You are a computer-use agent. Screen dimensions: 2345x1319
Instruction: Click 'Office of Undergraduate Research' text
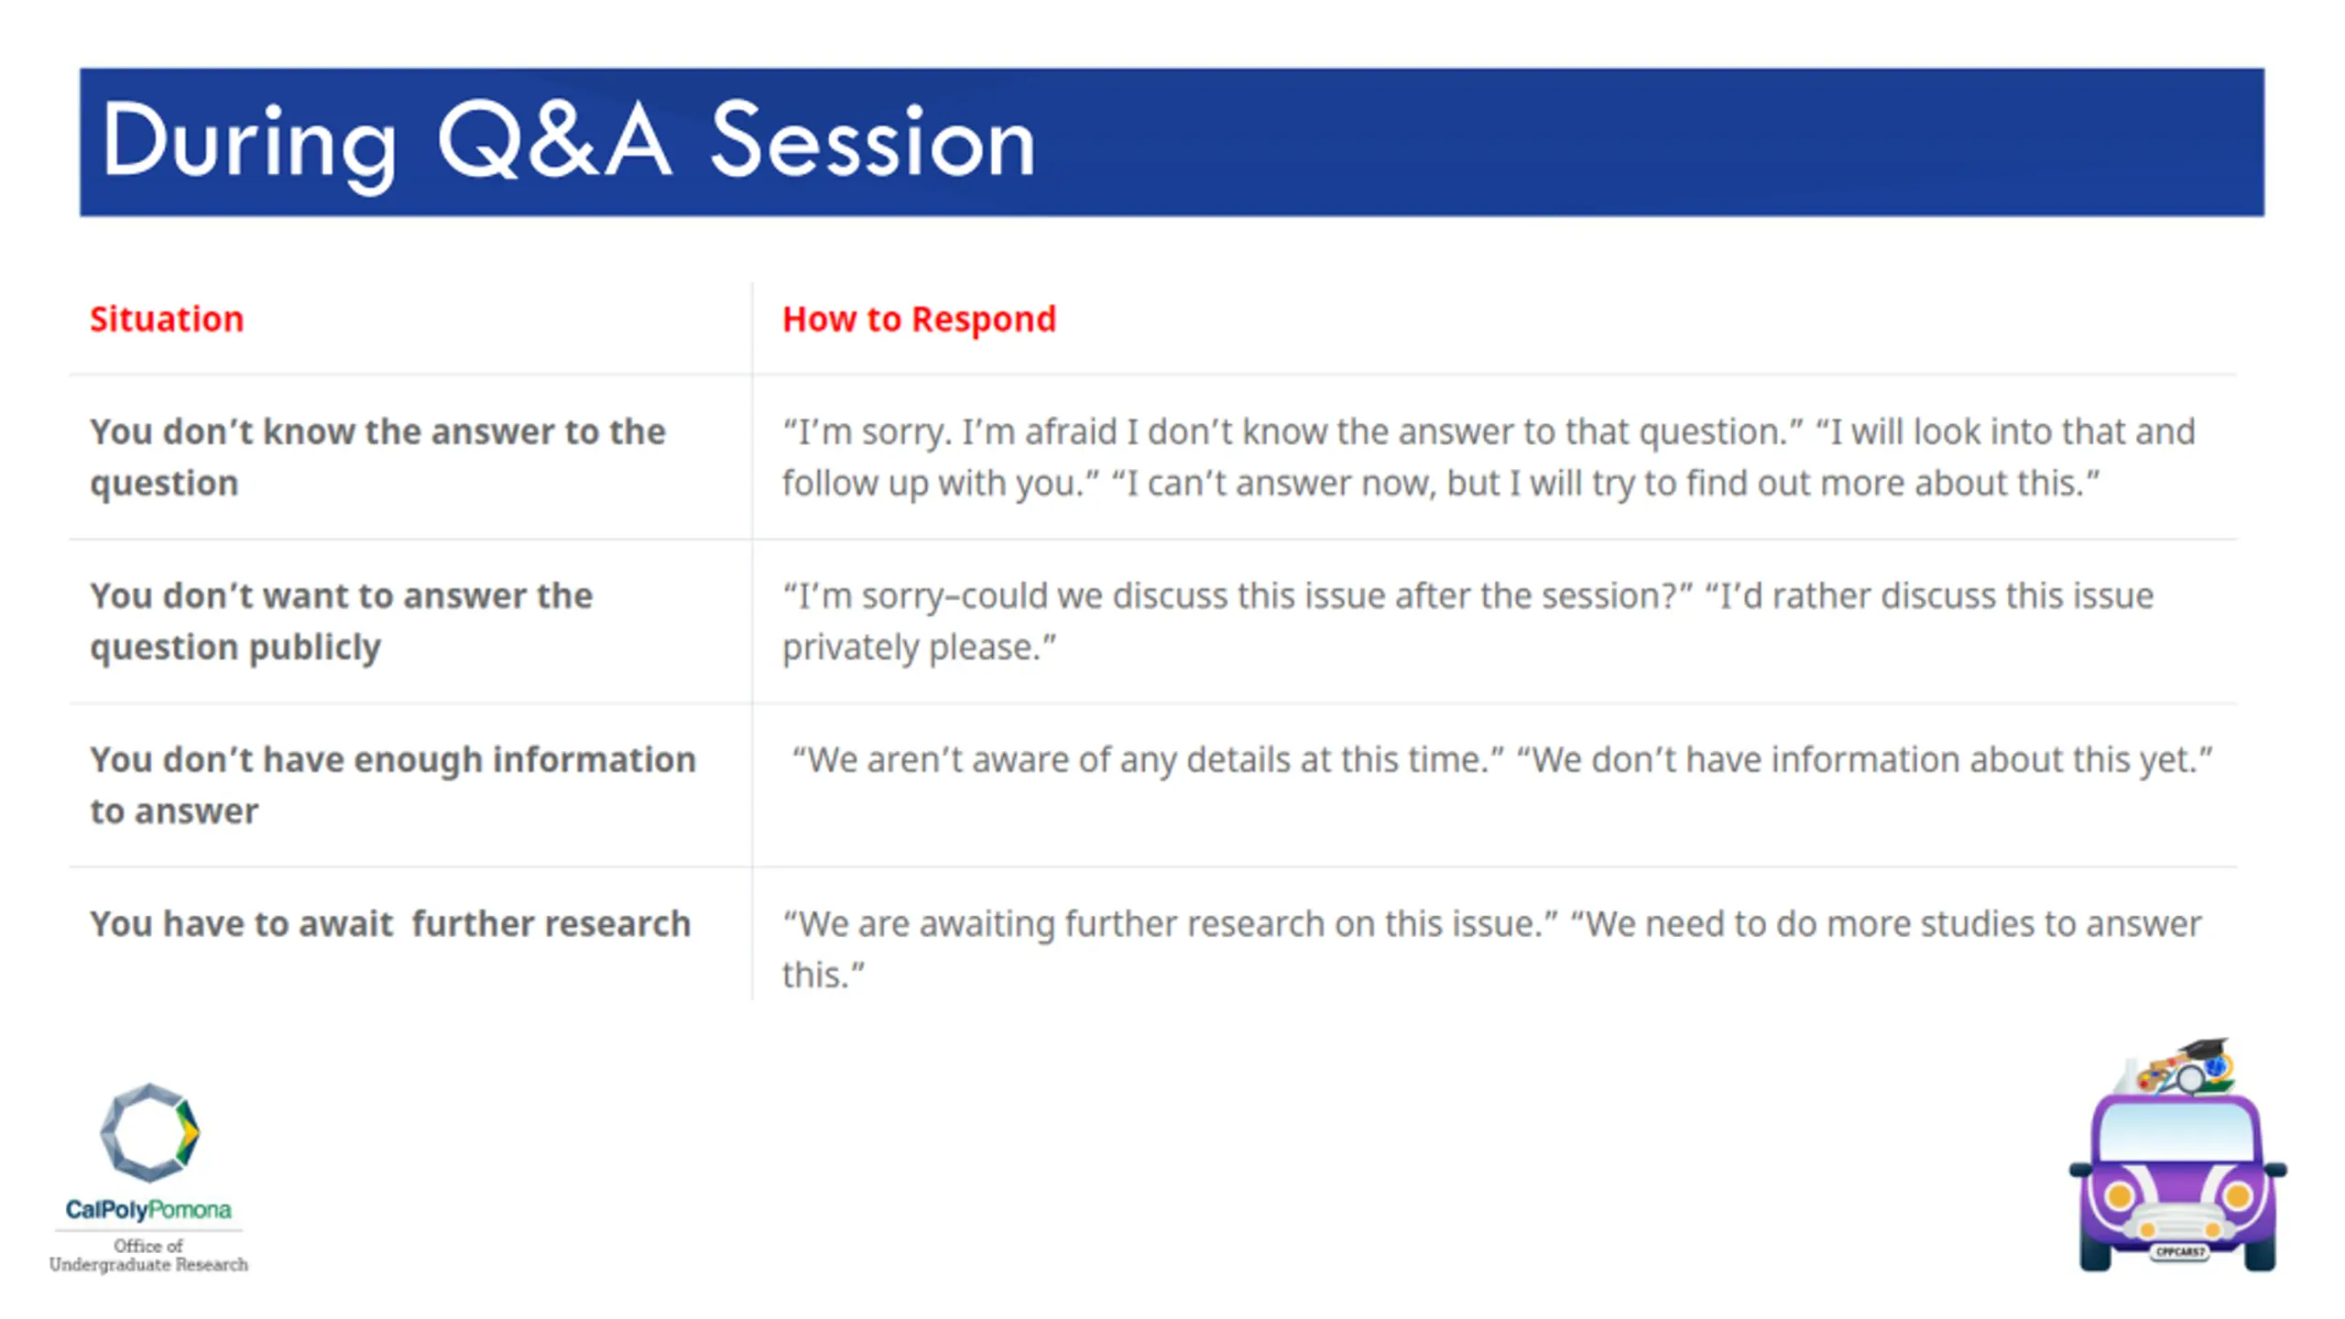click(148, 1255)
